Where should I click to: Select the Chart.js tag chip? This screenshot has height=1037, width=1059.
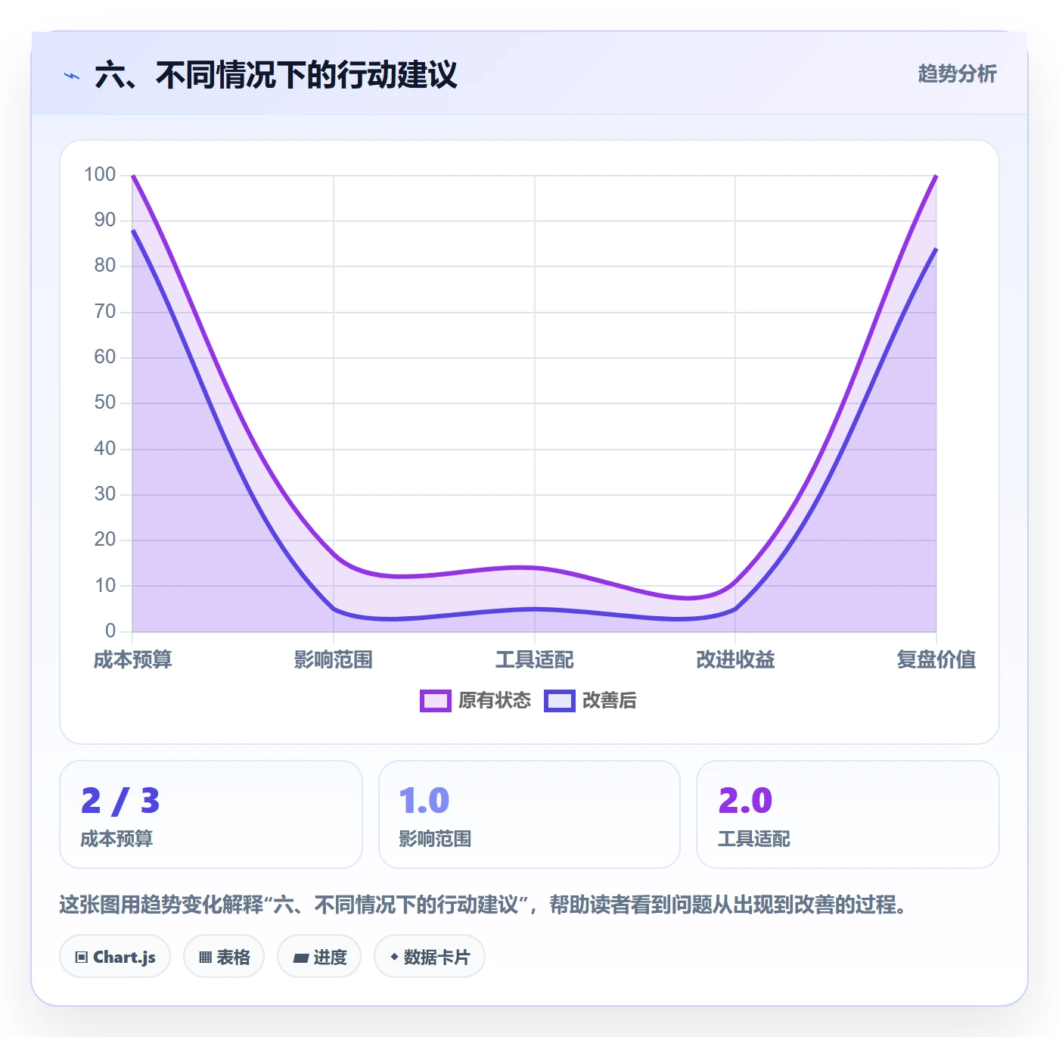pos(115,957)
